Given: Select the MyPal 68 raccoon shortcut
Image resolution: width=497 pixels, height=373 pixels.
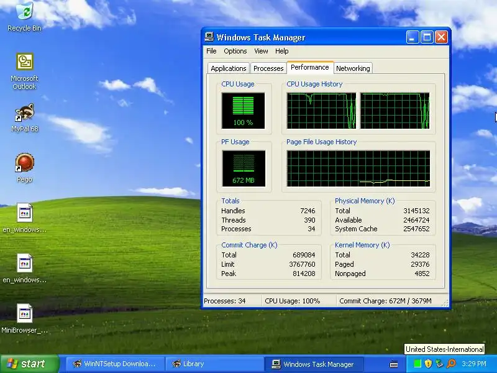Looking at the screenshot, I should click(24, 117).
